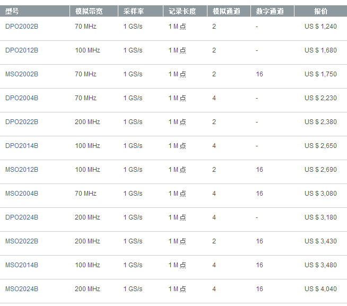Open the DPO2012B model link
The image size is (347, 306).
point(22,50)
